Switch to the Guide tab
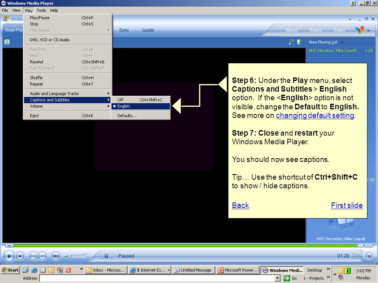Viewport: 378px width, 283px height. pyautogui.click(x=148, y=30)
